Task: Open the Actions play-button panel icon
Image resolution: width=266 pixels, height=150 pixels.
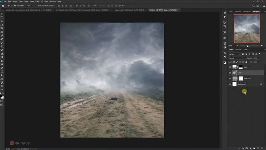Action: [x=225, y=17]
